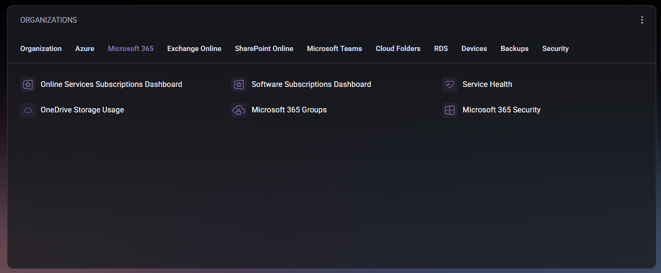Go to the Service Health page
This screenshot has width=661, height=273.
coord(487,85)
